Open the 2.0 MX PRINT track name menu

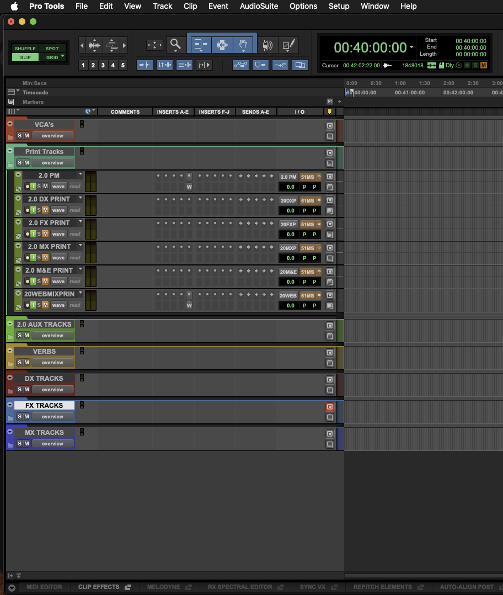(80, 245)
